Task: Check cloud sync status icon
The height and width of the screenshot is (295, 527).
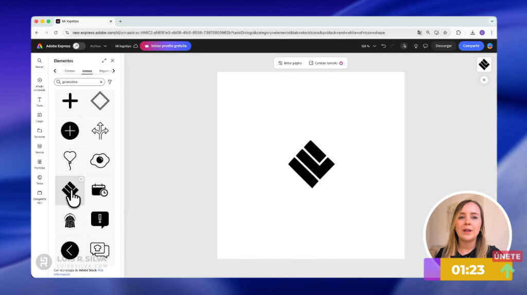Action: [136, 46]
